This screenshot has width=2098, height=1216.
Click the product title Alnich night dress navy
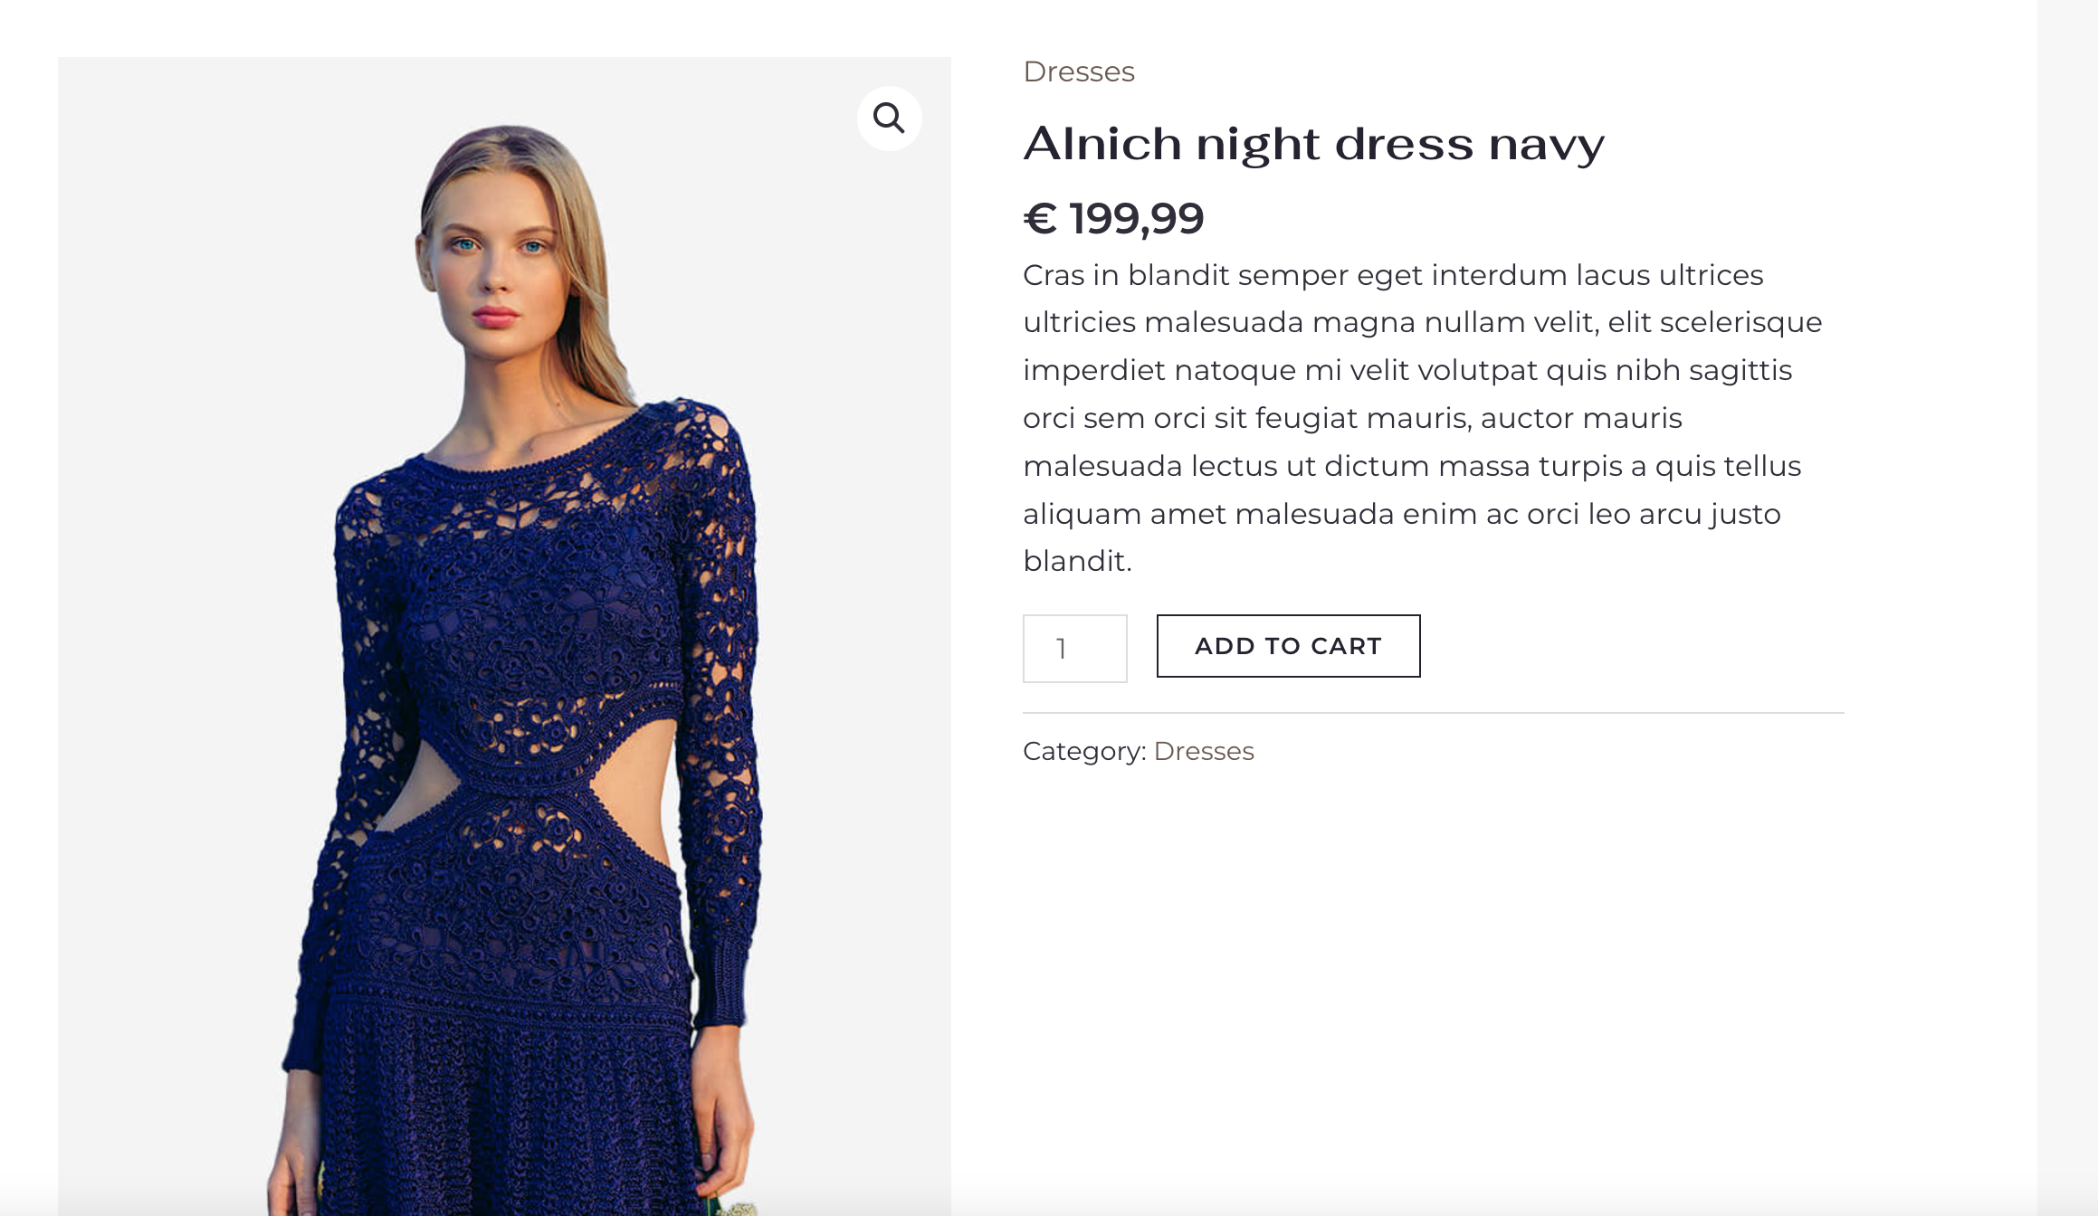pyautogui.click(x=1312, y=144)
